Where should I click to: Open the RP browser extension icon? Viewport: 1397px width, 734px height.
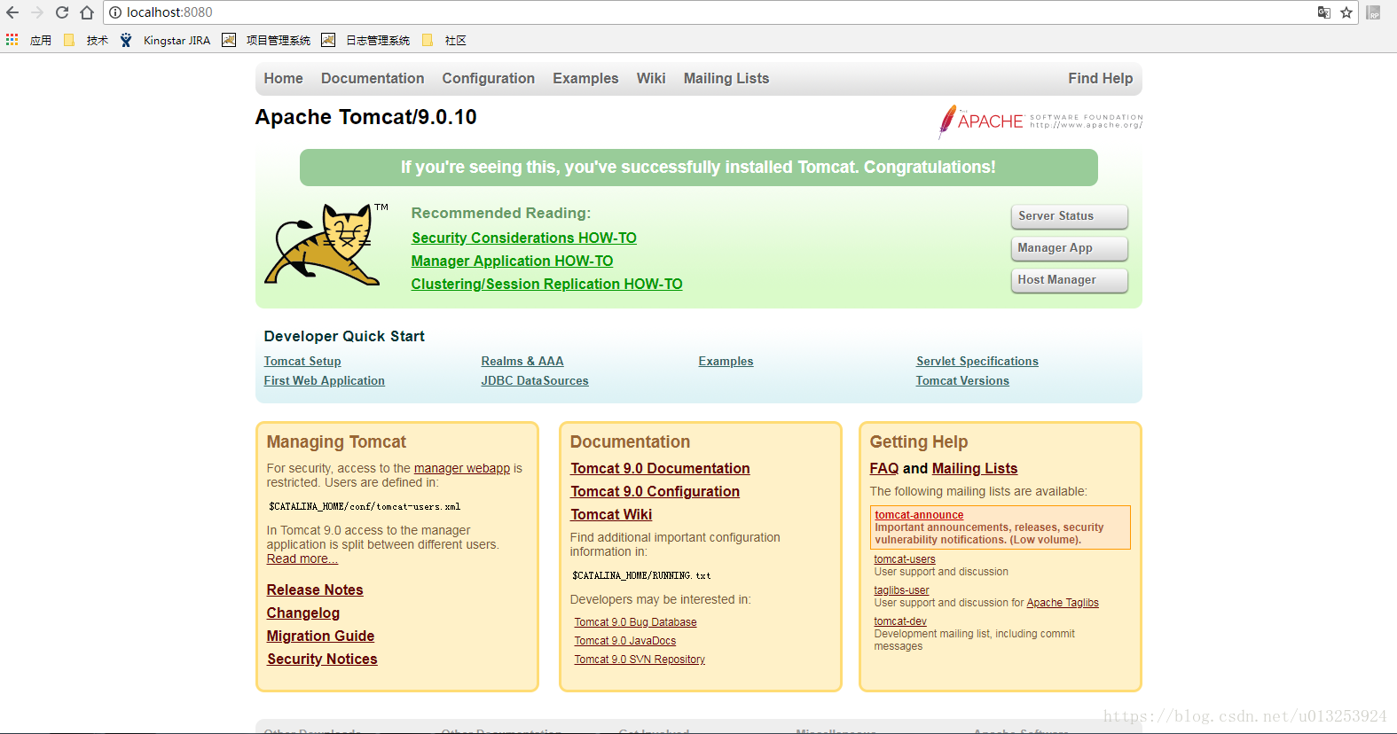click(1373, 12)
